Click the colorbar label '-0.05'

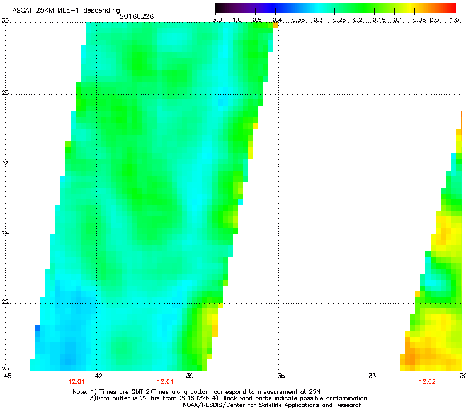click(x=417, y=20)
